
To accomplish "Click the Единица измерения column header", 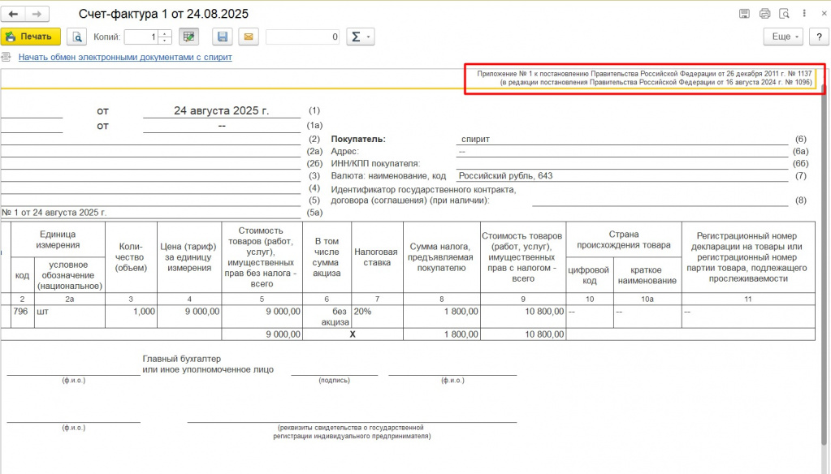I will click(58, 239).
